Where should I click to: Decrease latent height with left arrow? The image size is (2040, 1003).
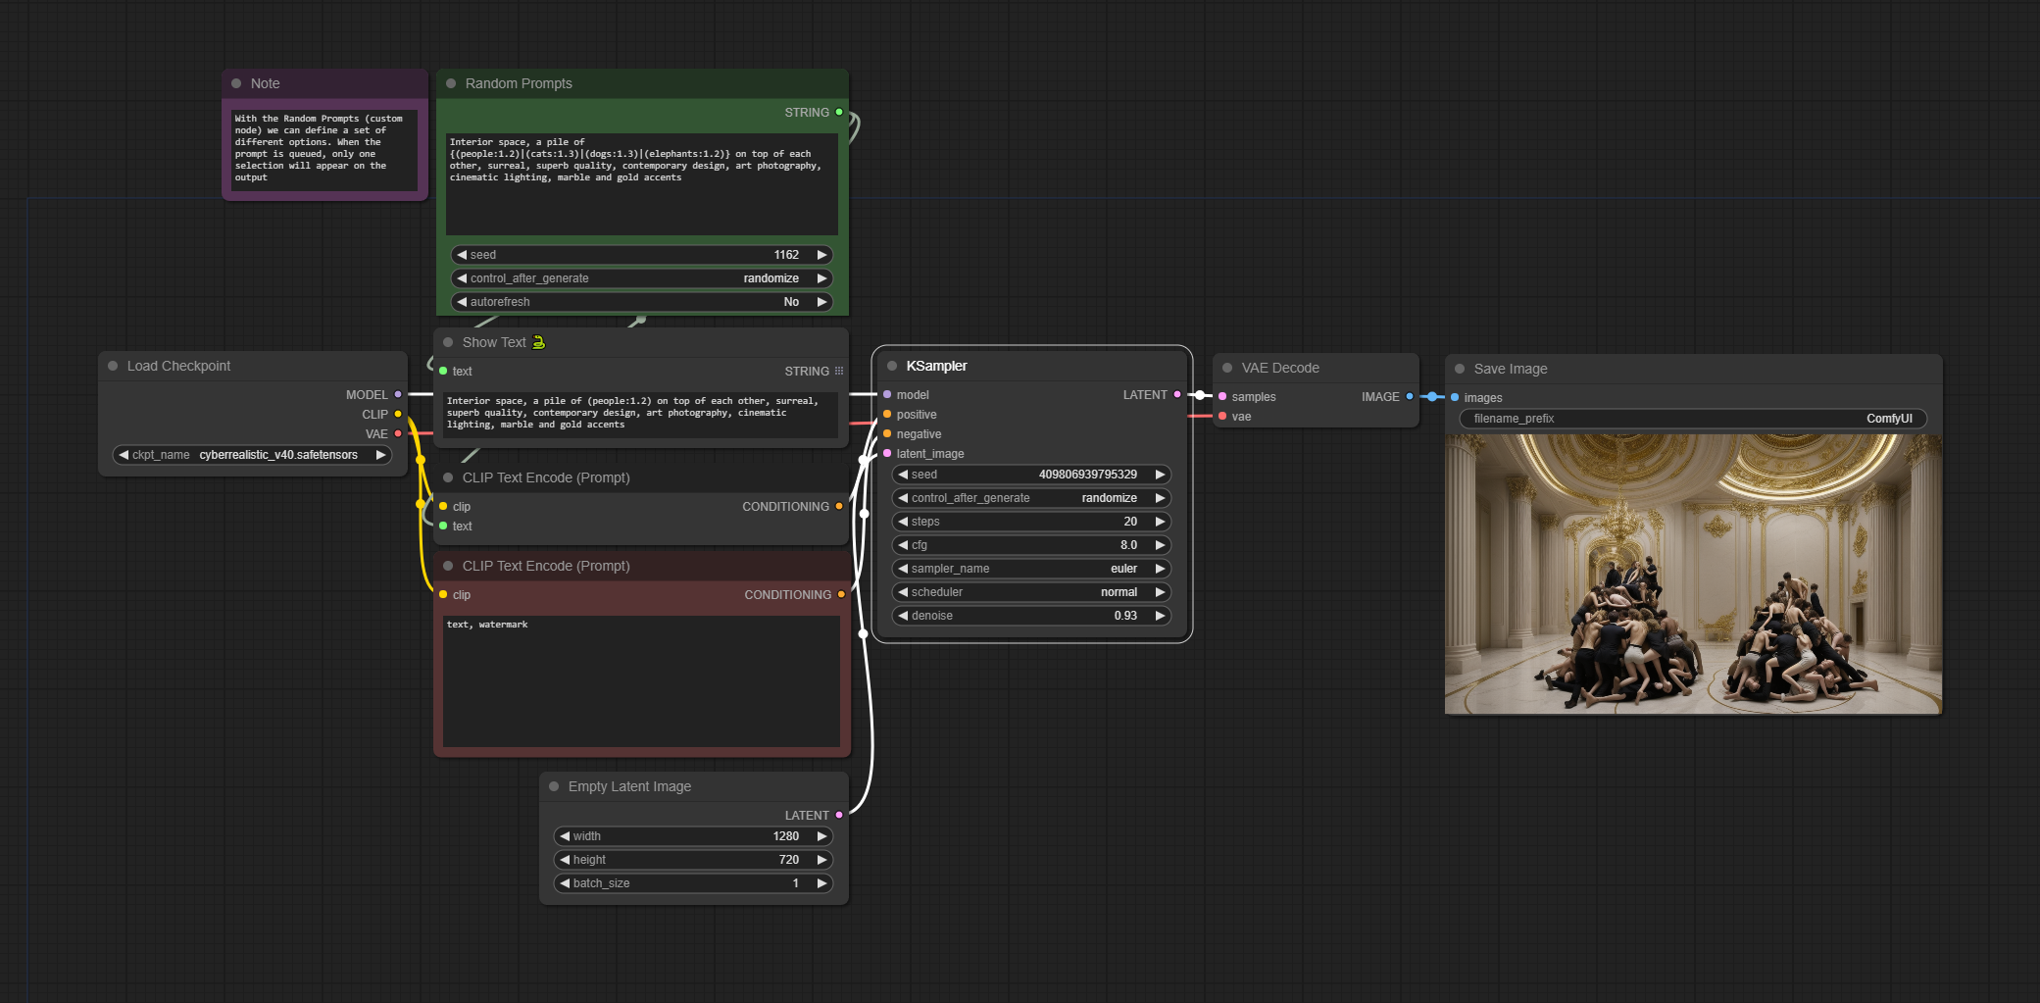pyautogui.click(x=565, y=860)
